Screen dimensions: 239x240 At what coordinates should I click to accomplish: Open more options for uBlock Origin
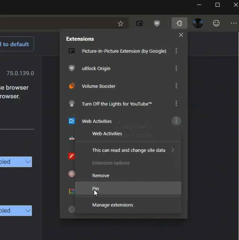click(x=176, y=68)
